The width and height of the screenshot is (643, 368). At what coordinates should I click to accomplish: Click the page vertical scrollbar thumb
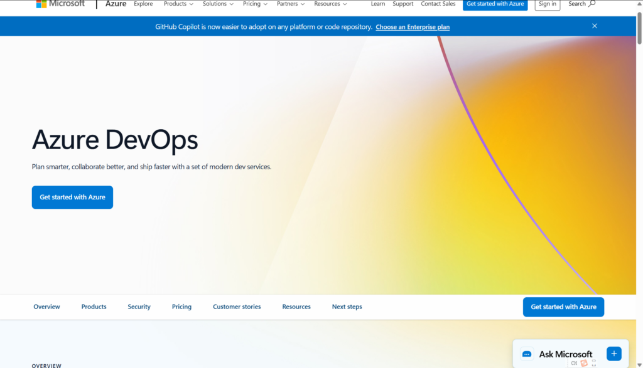tap(639, 27)
